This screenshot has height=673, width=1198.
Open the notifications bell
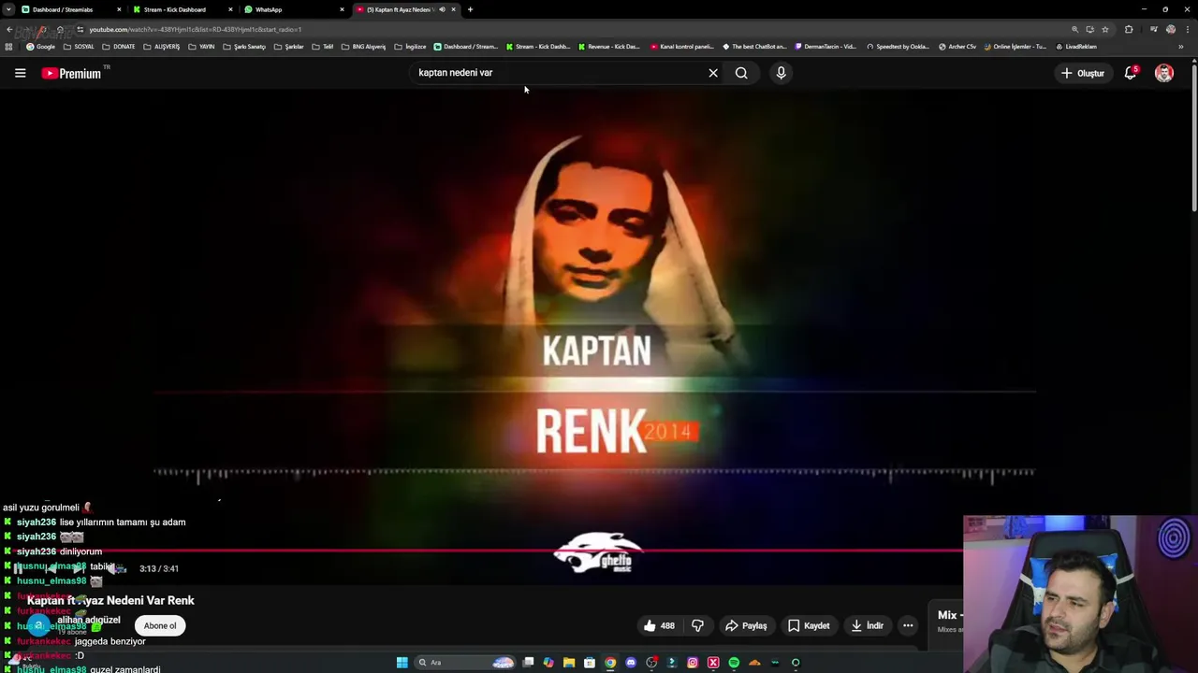[1131, 73]
